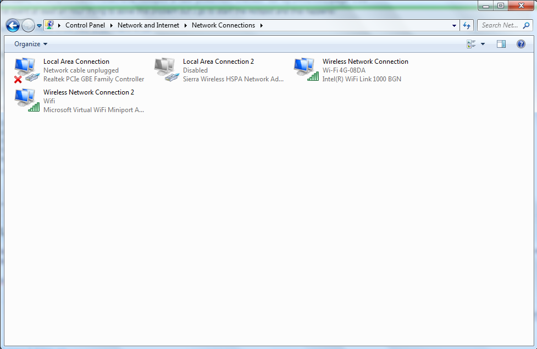Click 'Microsoft Virtual WiFi Miniport A...' text
Image resolution: width=537 pixels, height=349 pixels.
(93, 110)
